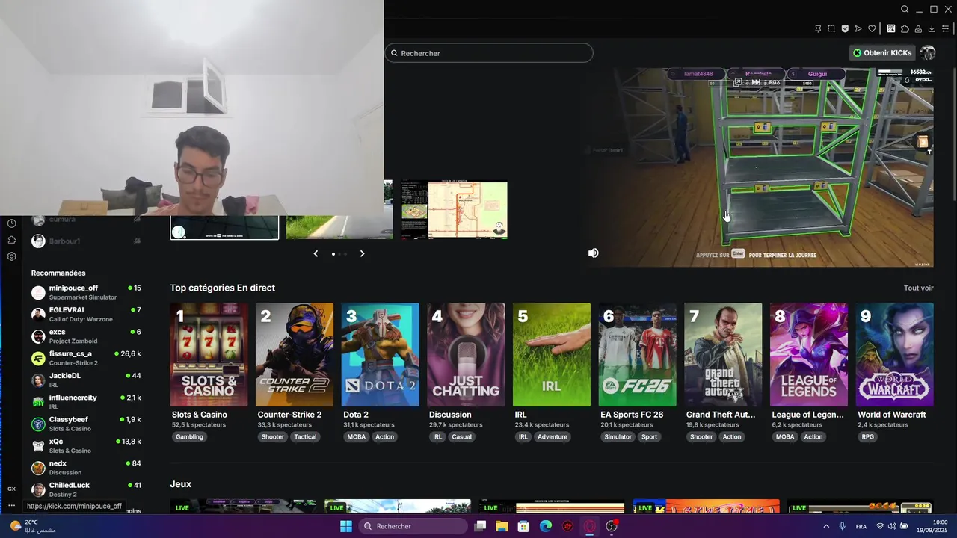957x538 pixels.
Task: Click the heart bookmark icon
Action: coord(872,29)
